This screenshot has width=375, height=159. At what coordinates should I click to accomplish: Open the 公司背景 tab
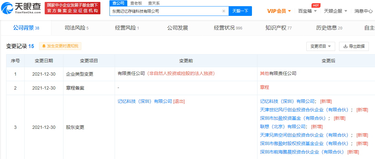click(x=26, y=28)
